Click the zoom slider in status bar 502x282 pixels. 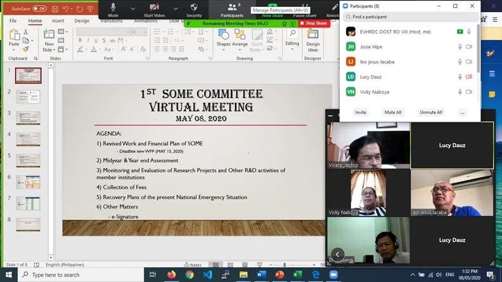coord(285,265)
